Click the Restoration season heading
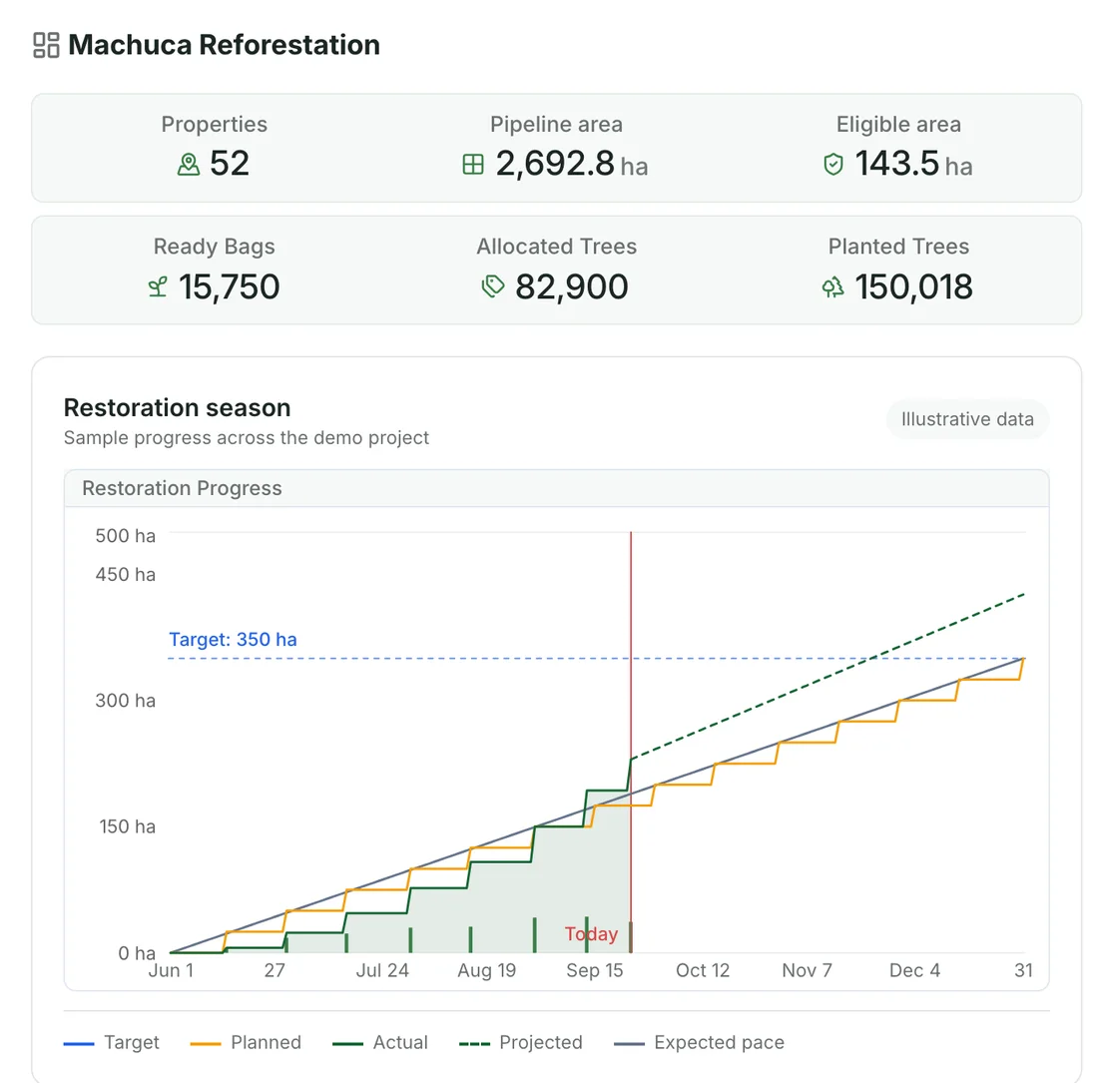The height and width of the screenshot is (1083, 1098). pyautogui.click(x=177, y=407)
